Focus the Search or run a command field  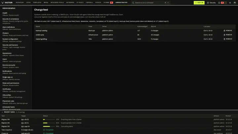click(x=150, y=3)
